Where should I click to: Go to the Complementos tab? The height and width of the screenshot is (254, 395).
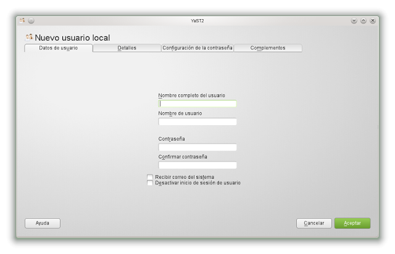[268, 48]
